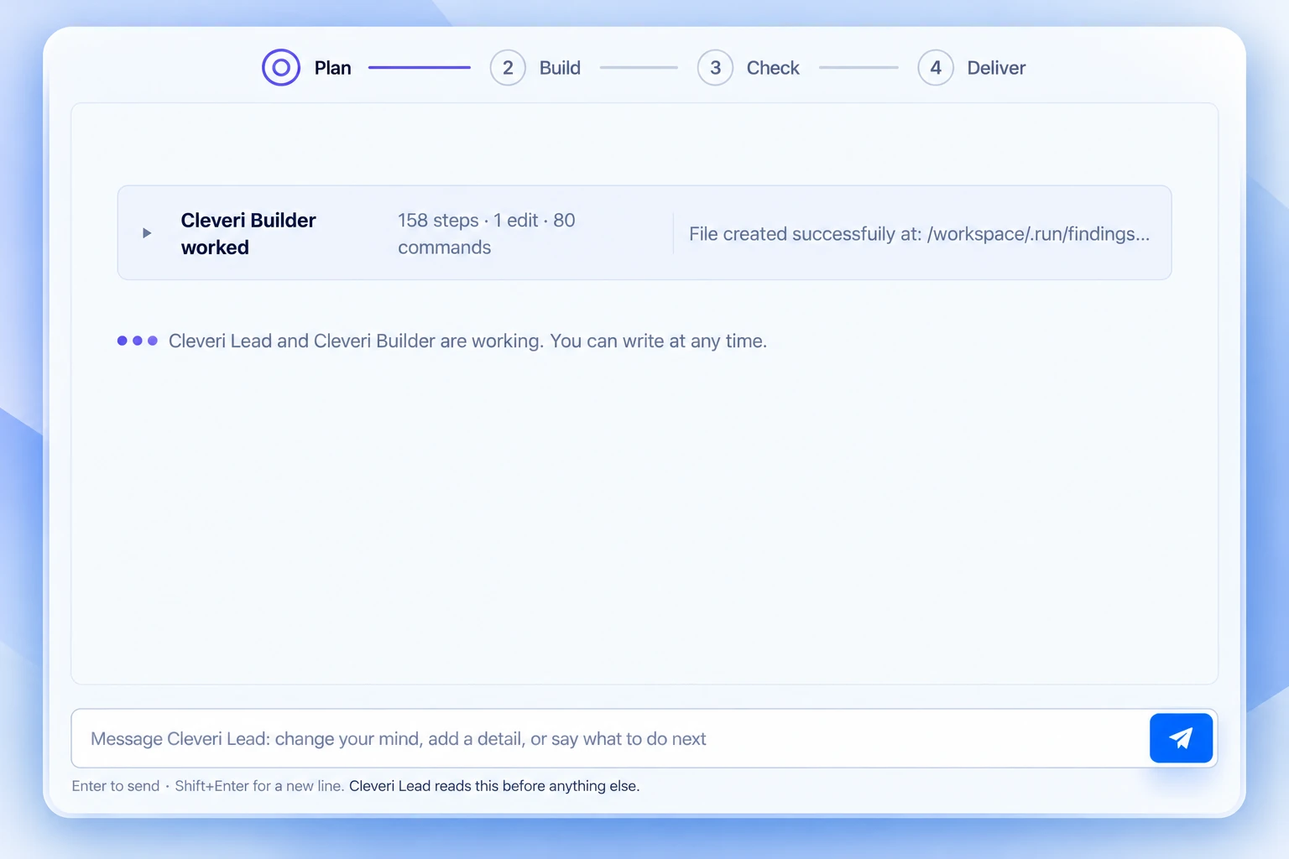
Task: Go to the Deliver step label
Action: 996,68
